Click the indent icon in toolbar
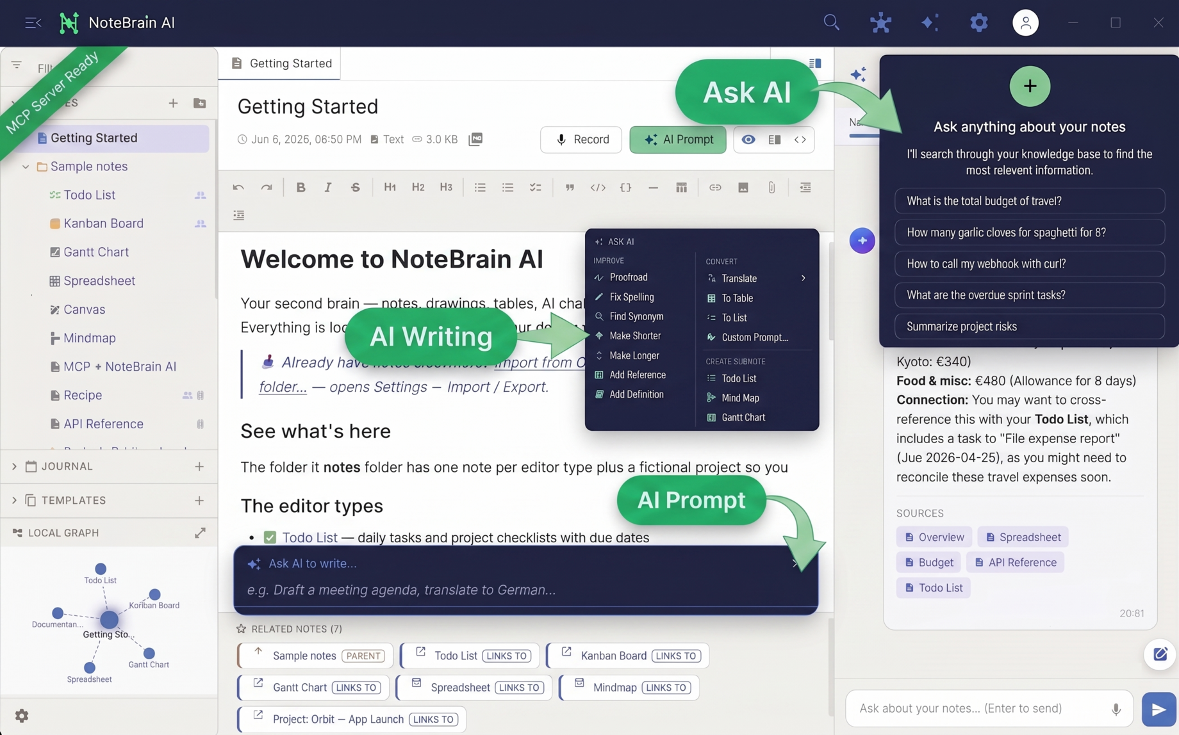Image resolution: width=1179 pixels, height=735 pixels. (x=805, y=188)
